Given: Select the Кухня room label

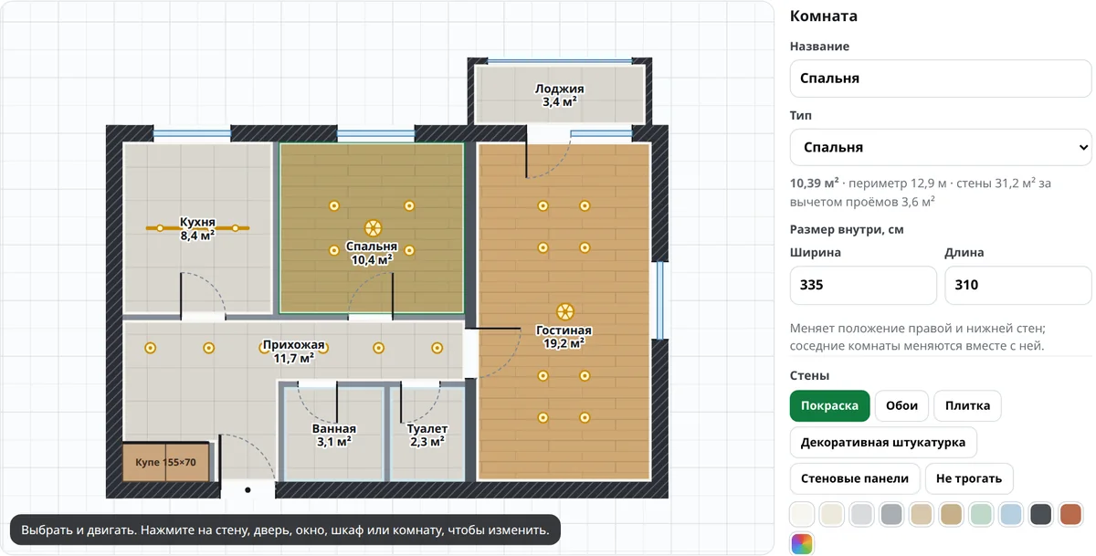Looking at the screenshot, I should coord(197,228).
